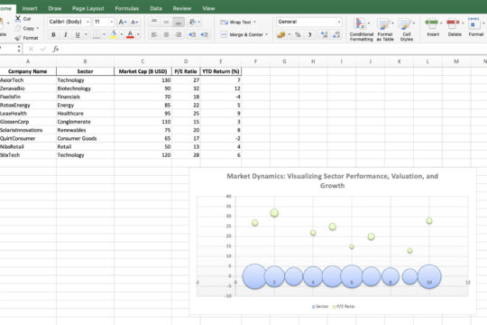Image resolution: width=487 pixels, height=325 pixels.
Task: Open Cell Styles gallery
Action: pyautogui.click(x=407, y=29)
